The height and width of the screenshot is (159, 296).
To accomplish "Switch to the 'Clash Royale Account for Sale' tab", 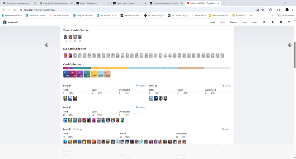I will pos(165,3).
